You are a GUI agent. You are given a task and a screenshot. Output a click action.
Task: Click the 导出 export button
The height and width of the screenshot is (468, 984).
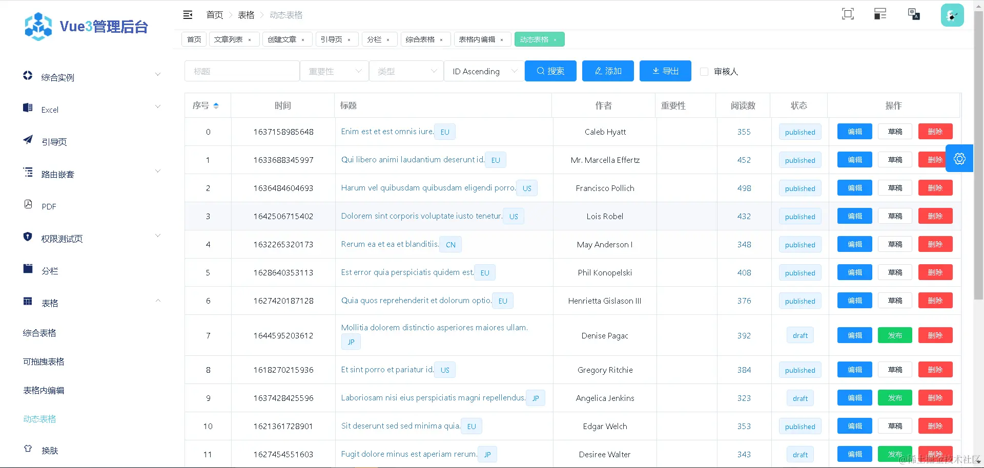pos(665,71)
